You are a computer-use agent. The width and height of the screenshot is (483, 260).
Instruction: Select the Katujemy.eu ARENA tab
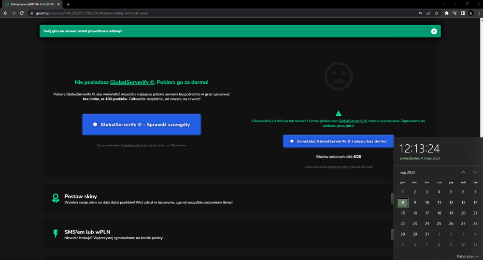pyautogui.click(x=32, y=4)
